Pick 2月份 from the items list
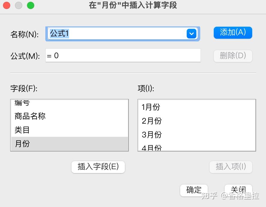 tap(152, 121)
